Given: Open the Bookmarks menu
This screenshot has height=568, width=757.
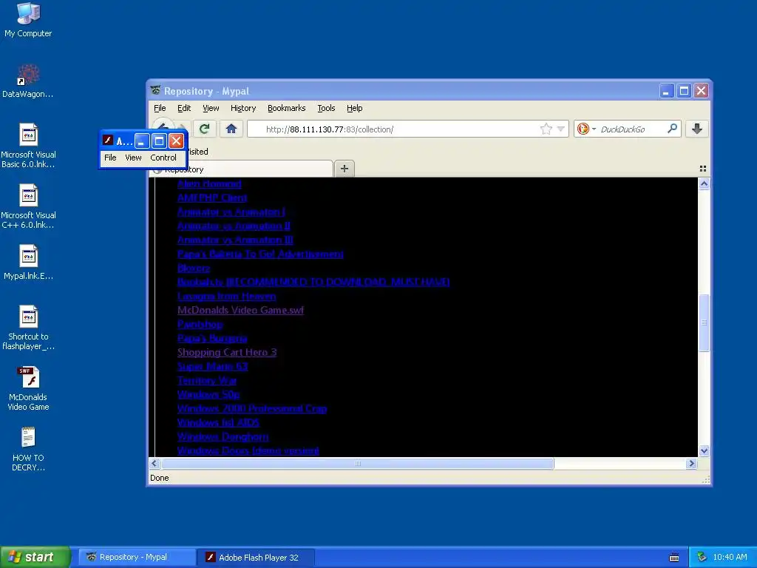Looking at the screenshot, I should pos(286,108).
